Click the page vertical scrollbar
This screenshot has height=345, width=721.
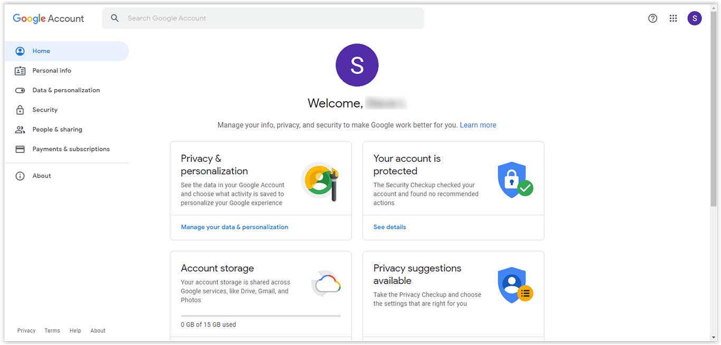click(x=714, y=109)
